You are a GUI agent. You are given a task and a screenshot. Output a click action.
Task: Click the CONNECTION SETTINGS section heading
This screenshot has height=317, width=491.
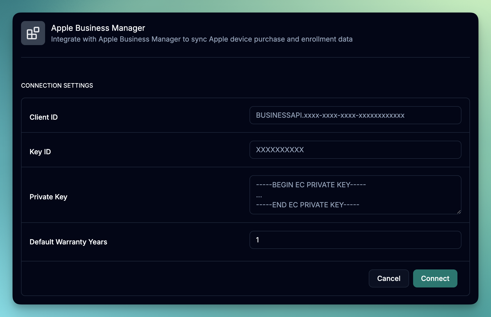pos(57,86)
